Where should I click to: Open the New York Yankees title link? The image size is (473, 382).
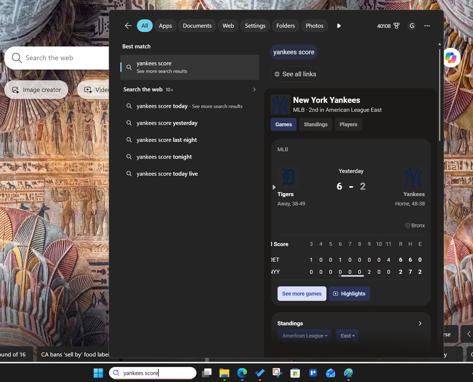(326, 100)
